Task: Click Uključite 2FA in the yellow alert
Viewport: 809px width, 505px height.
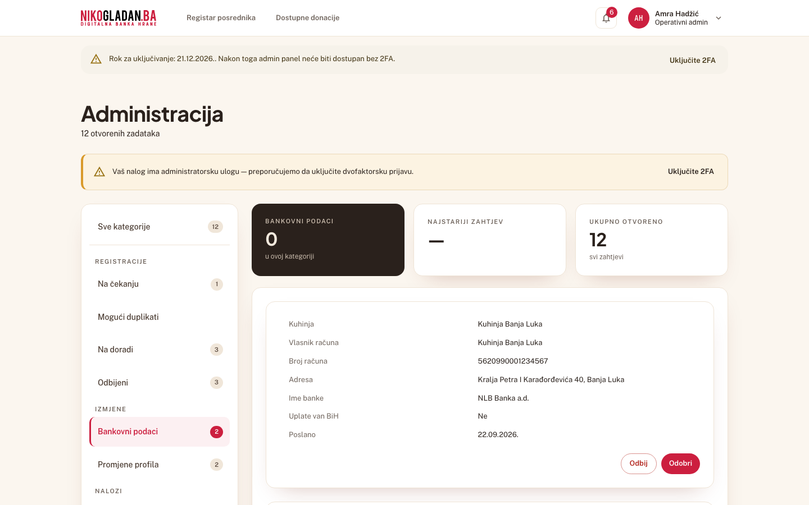Action: 691,172
